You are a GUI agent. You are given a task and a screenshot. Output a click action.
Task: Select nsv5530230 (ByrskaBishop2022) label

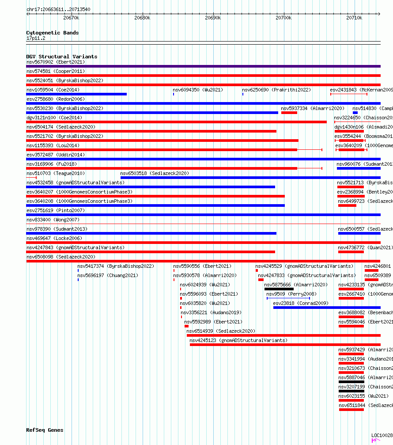point(65,108)
